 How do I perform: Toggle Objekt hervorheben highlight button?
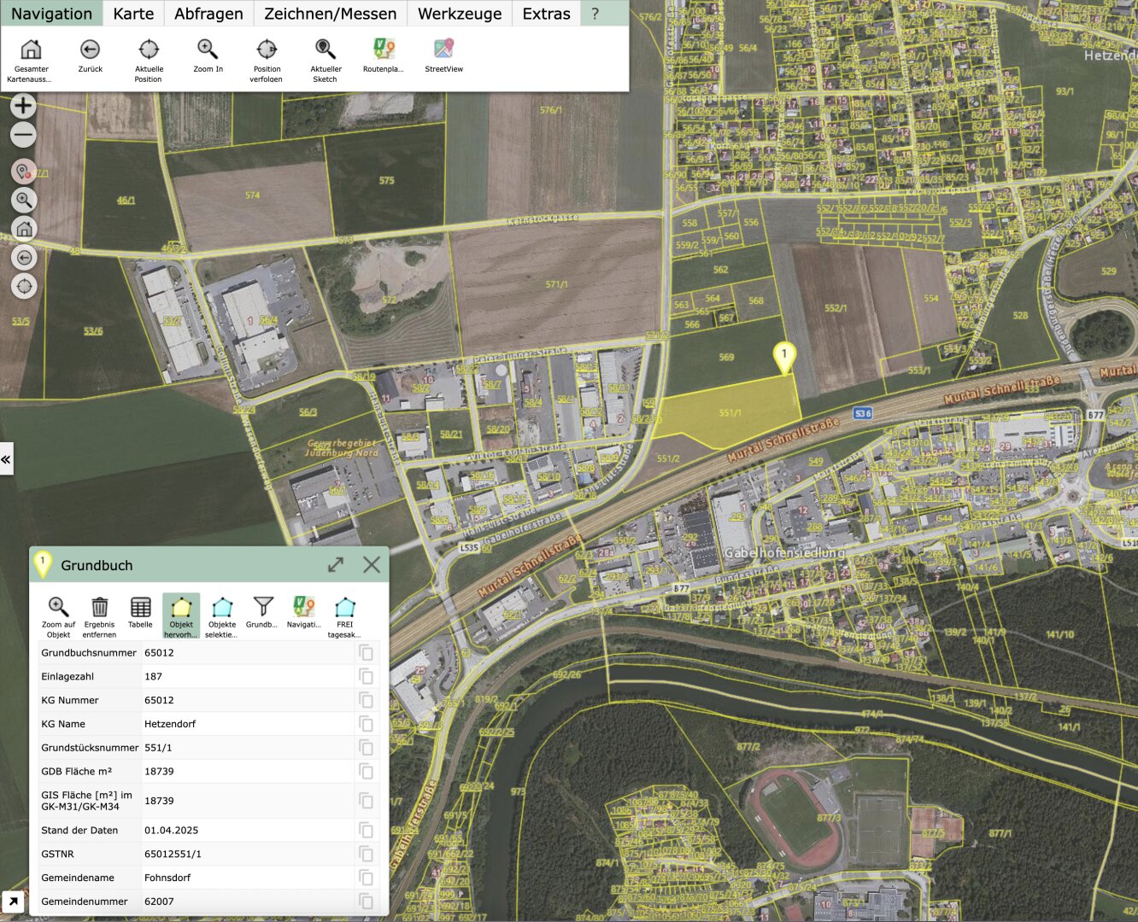[181, 608]
